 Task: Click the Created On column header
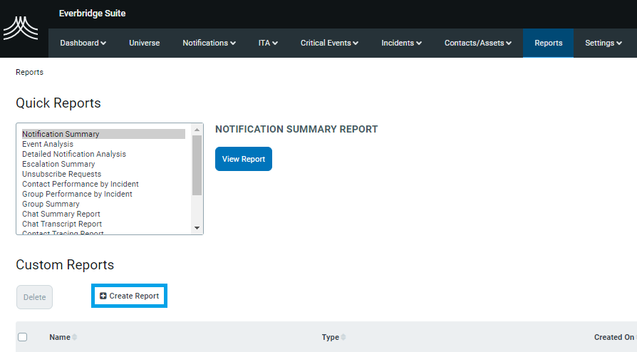pyautogui.click(x=614, y=337)
